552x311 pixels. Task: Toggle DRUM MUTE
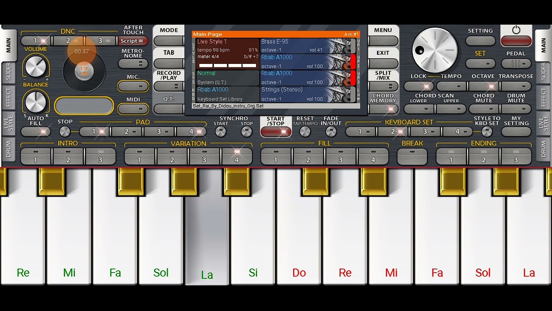pyautogui.click(x=516, y=109)
